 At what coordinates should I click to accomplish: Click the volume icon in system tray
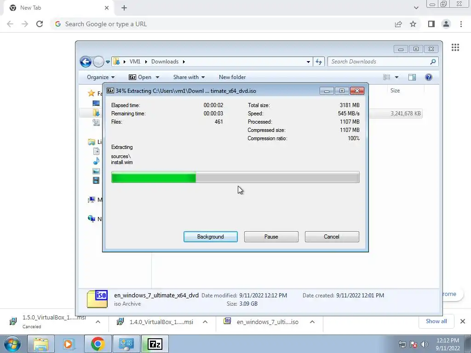point(424,344)
